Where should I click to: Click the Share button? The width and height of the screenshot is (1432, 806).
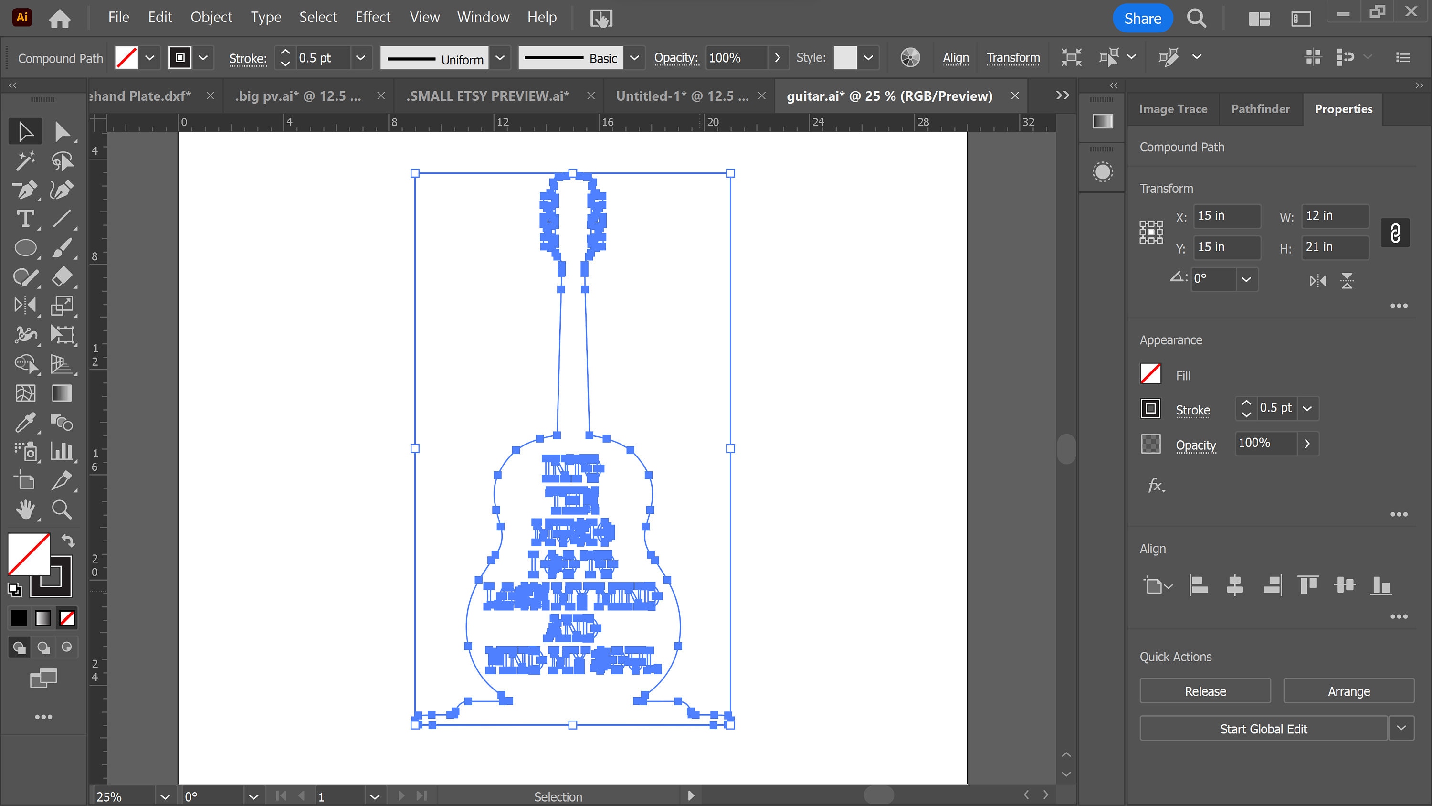click(x=1142, y=18)
